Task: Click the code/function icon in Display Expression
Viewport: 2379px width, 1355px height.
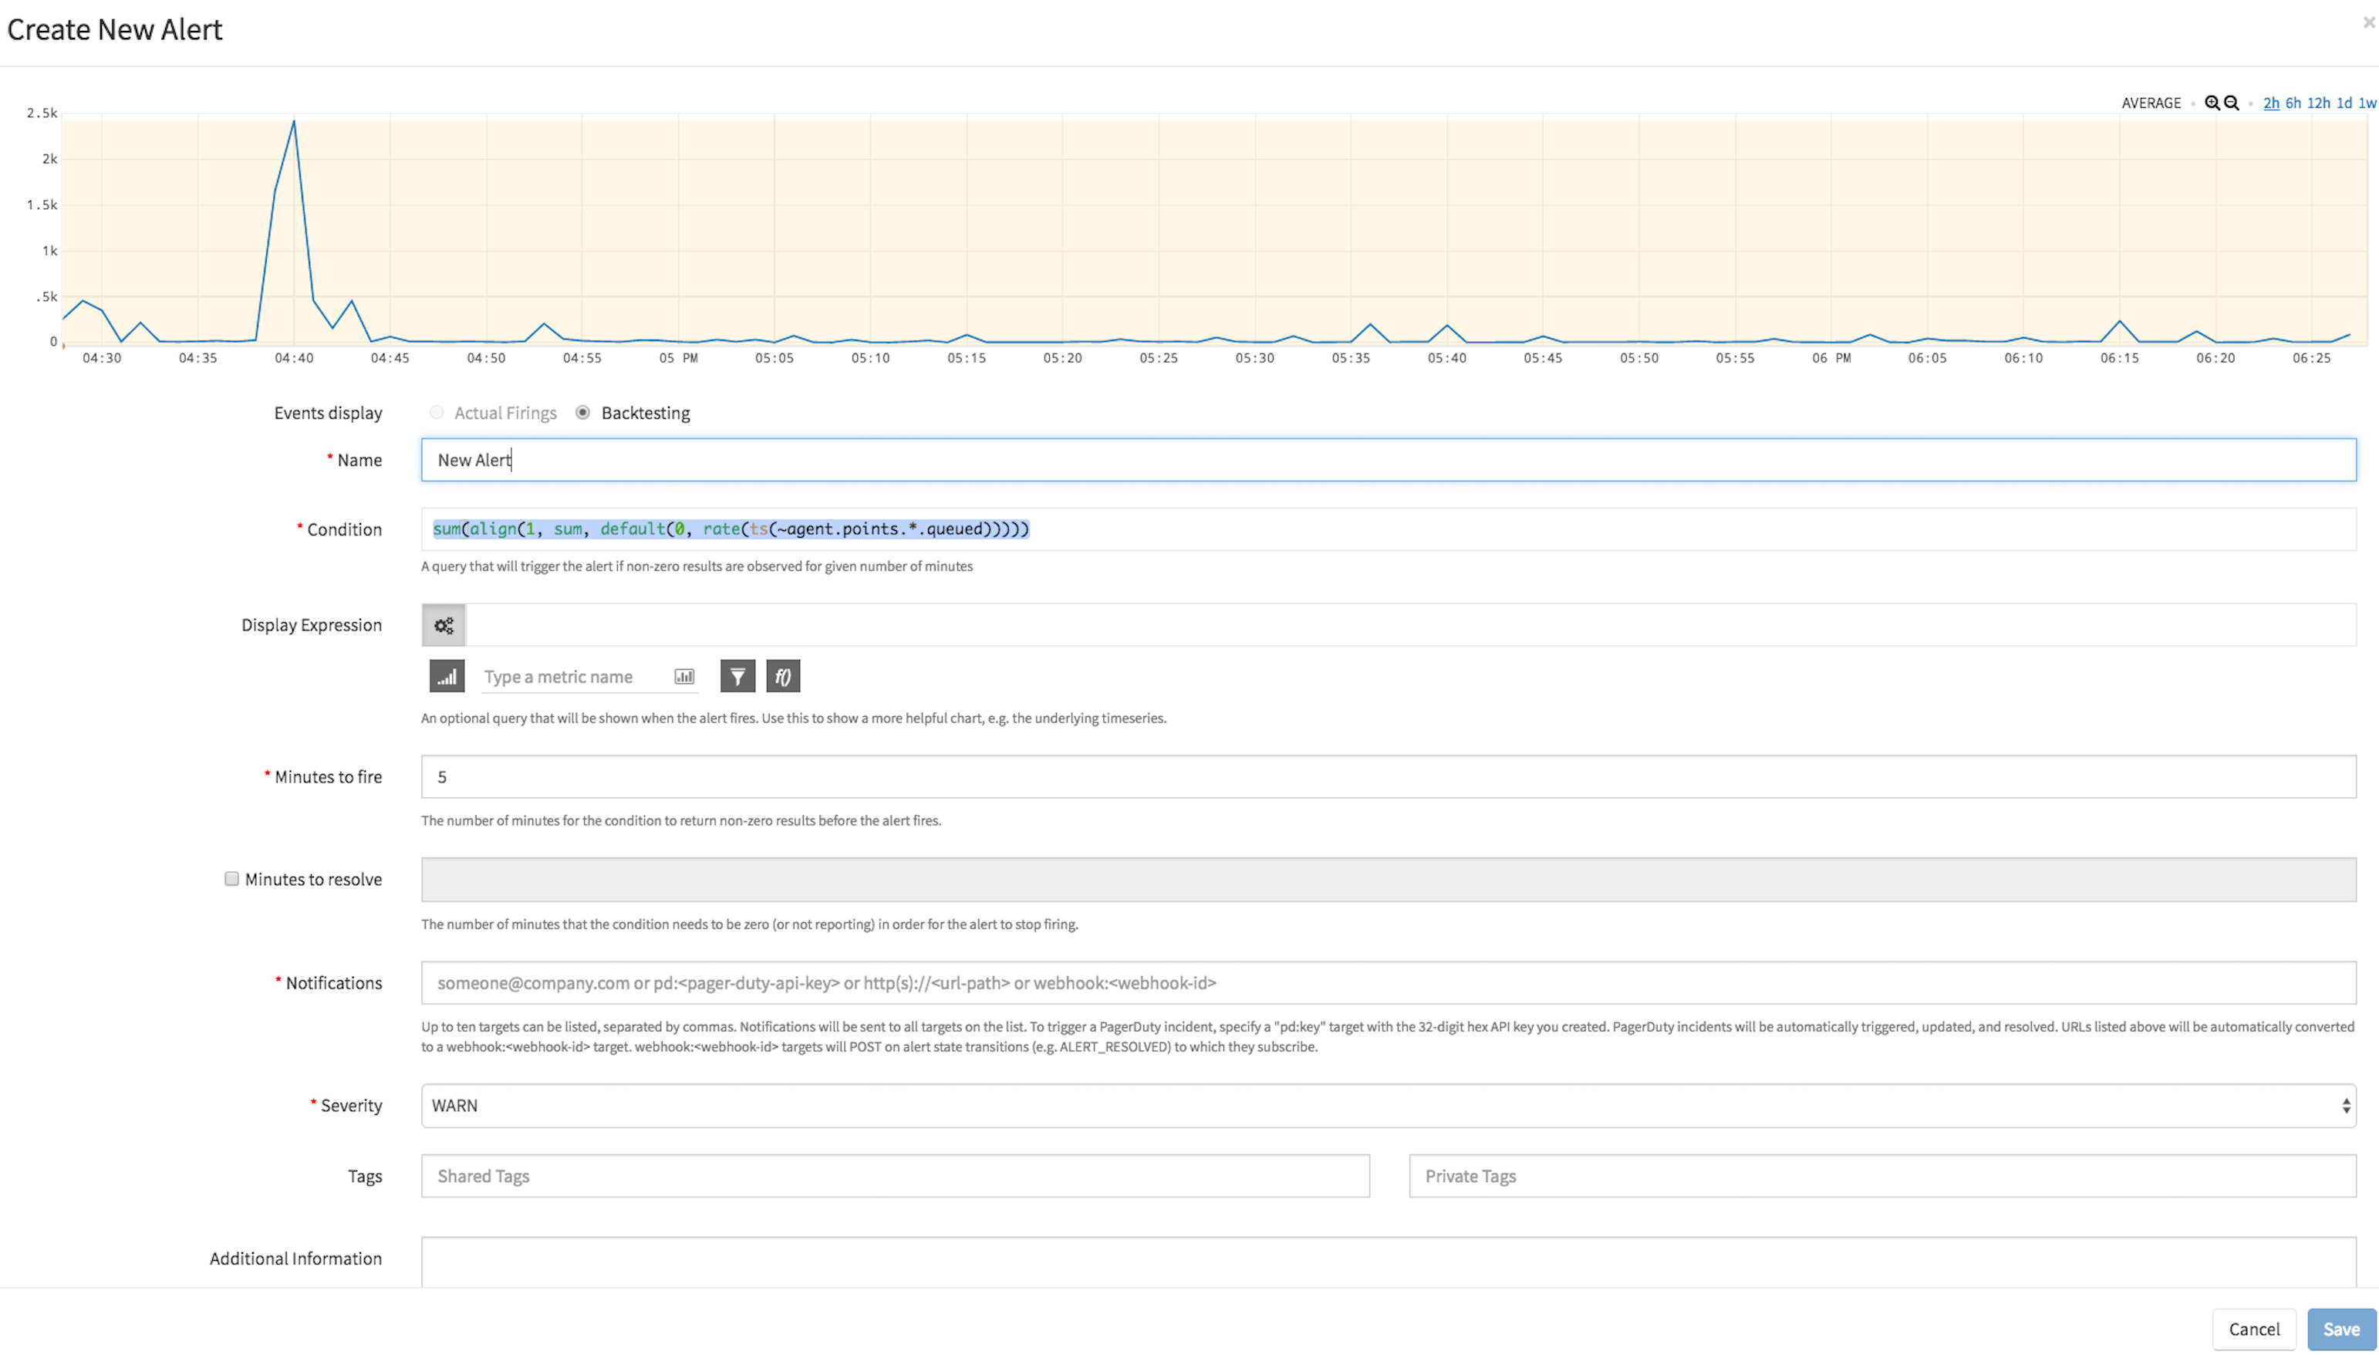Action: click(x=783, y=675)
